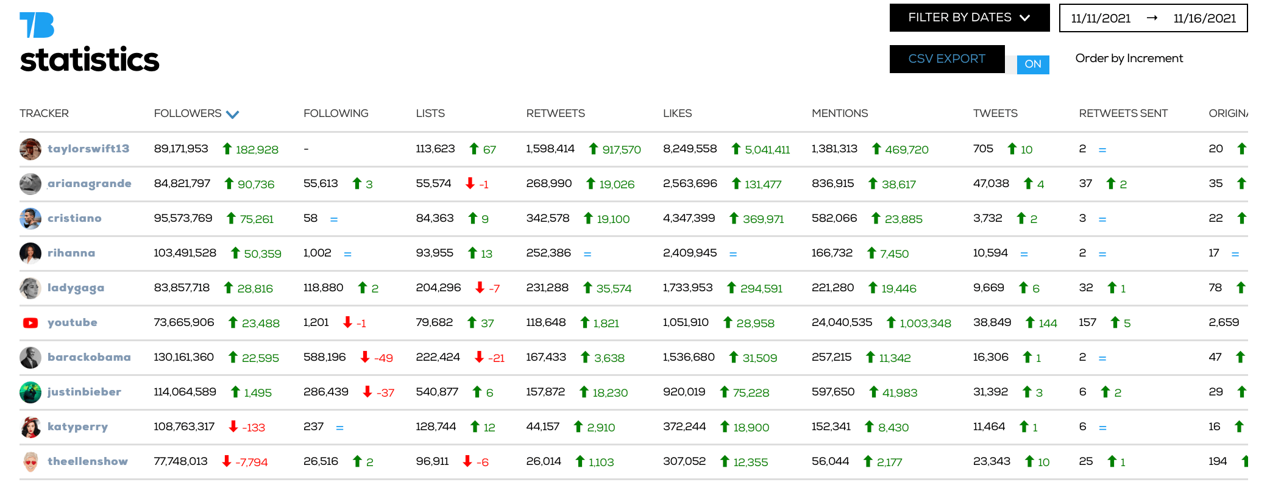Open theellenshow profile avatar
Image resolution: width=1281 pixels, height=496 pixels.
click(x=30, y=461)
